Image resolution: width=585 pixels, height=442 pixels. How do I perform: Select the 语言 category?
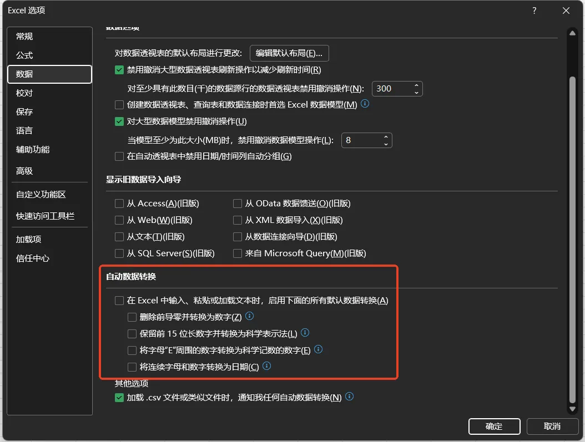tap(49, 131)
